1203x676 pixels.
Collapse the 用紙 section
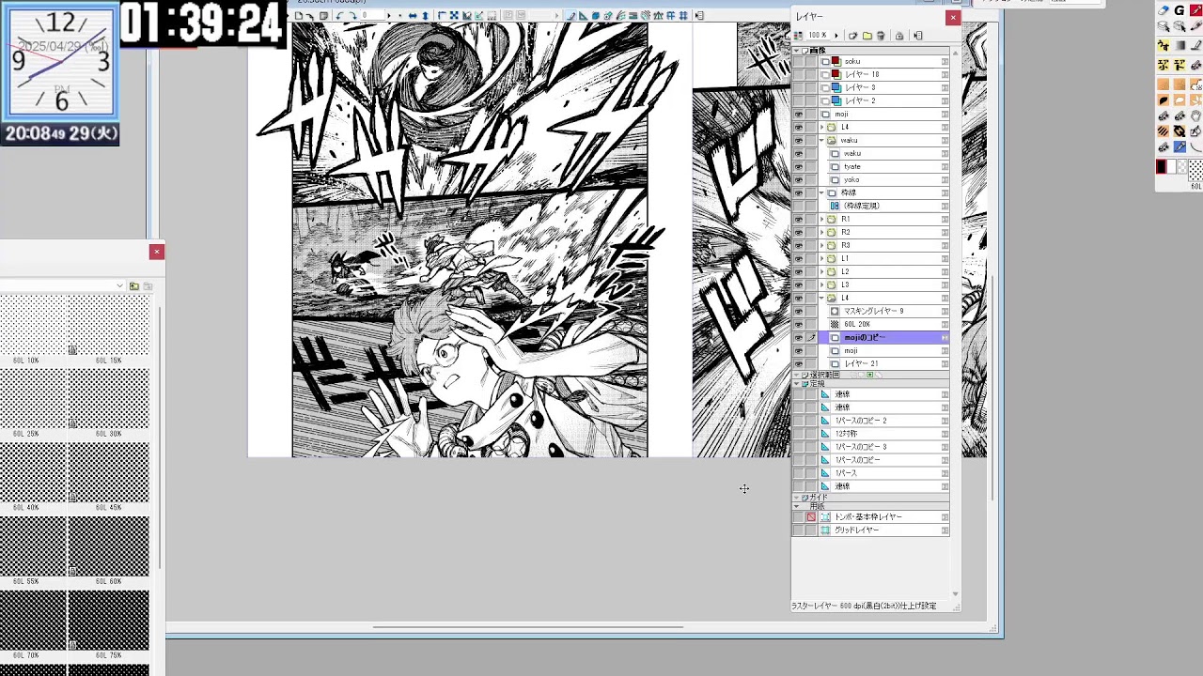click(x=797, y=506)
